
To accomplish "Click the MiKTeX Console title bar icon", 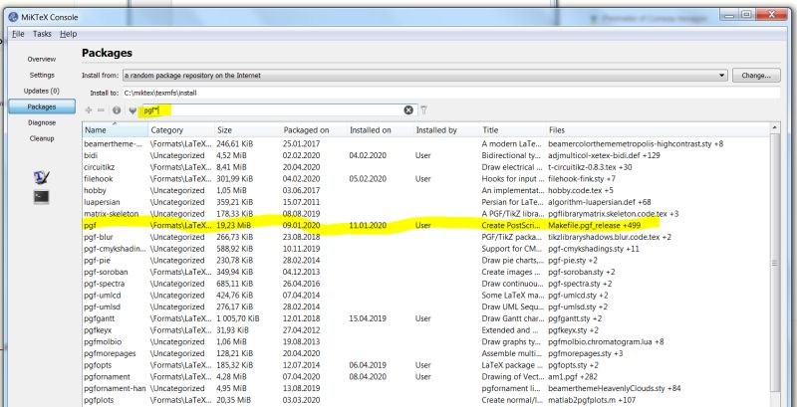I will pyautogui.click(x=14, y=17).
